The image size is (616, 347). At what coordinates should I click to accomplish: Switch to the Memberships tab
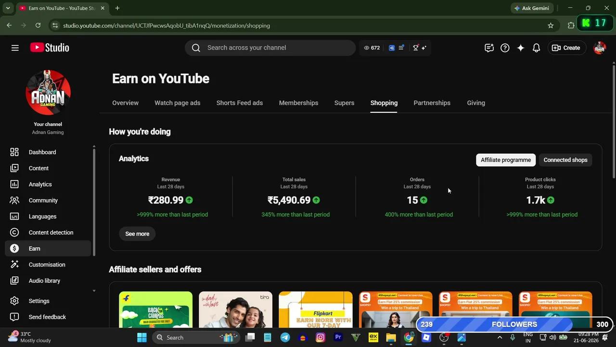pyautogui.click(x=299, y=103)
